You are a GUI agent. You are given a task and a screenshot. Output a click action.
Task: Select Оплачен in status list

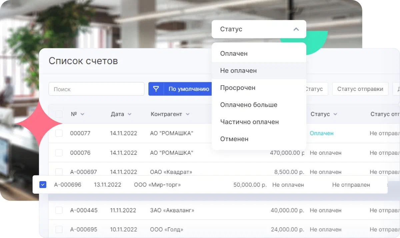(234, 54)
